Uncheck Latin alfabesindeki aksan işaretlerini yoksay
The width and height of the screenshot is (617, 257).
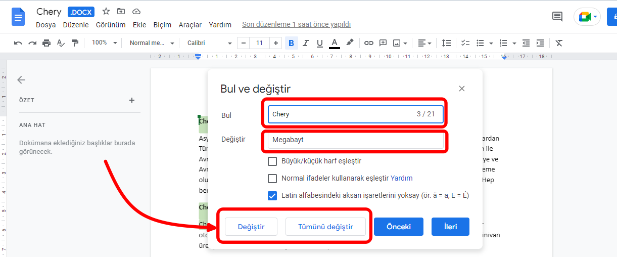pyautogui.click(x=272, y=195)
